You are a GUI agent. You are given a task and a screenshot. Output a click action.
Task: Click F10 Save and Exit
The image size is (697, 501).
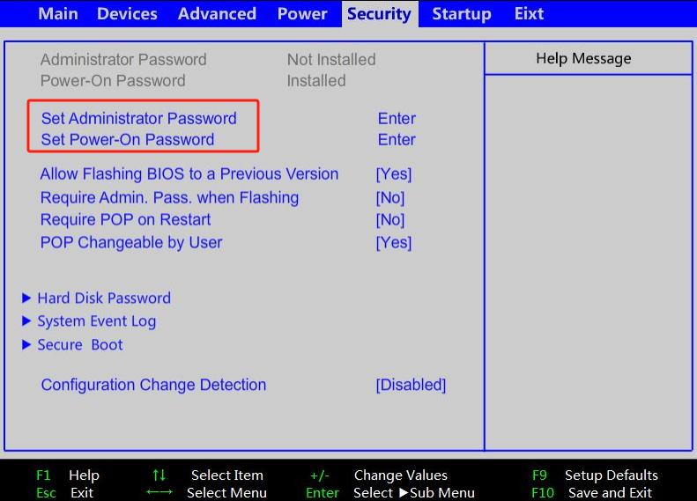click(592, 493)
